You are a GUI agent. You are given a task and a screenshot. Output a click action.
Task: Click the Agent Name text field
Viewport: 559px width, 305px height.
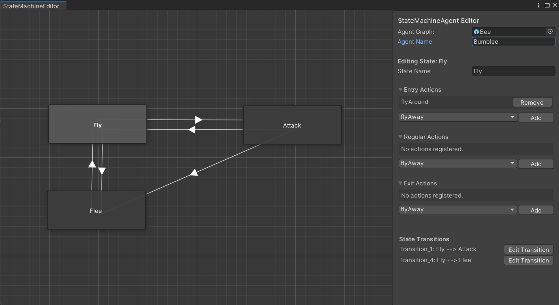pos(513,42)
